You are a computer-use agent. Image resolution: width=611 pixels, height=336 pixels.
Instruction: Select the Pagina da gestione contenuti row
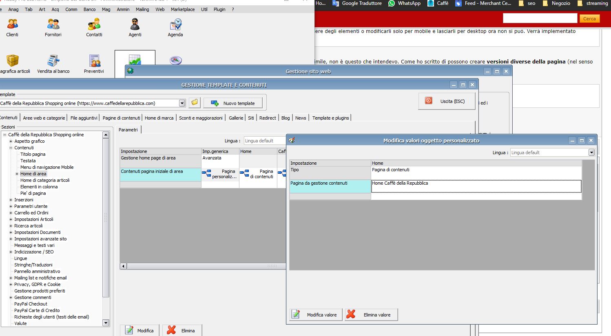point(330,186)
